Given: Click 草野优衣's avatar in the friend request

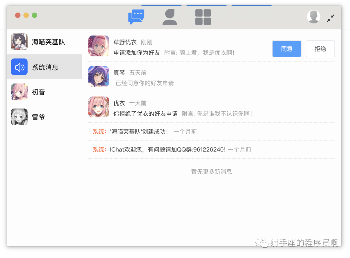Looking at the screenshot, I should 99,46.
